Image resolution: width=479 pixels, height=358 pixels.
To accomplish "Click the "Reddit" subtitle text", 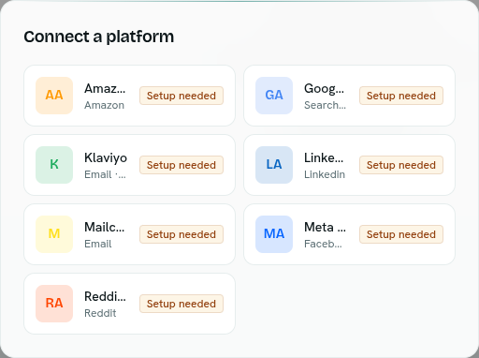I will [100, 313].
